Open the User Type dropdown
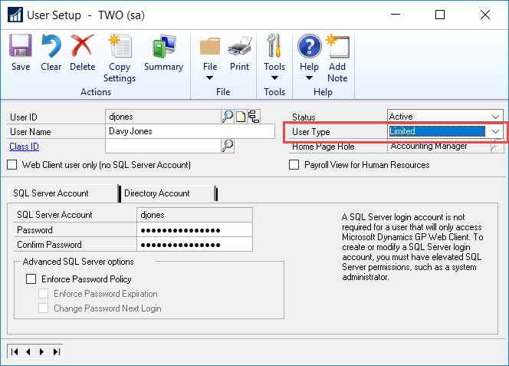Image resolution: width=509 pixels, height=366 pixels. (495, 131)
